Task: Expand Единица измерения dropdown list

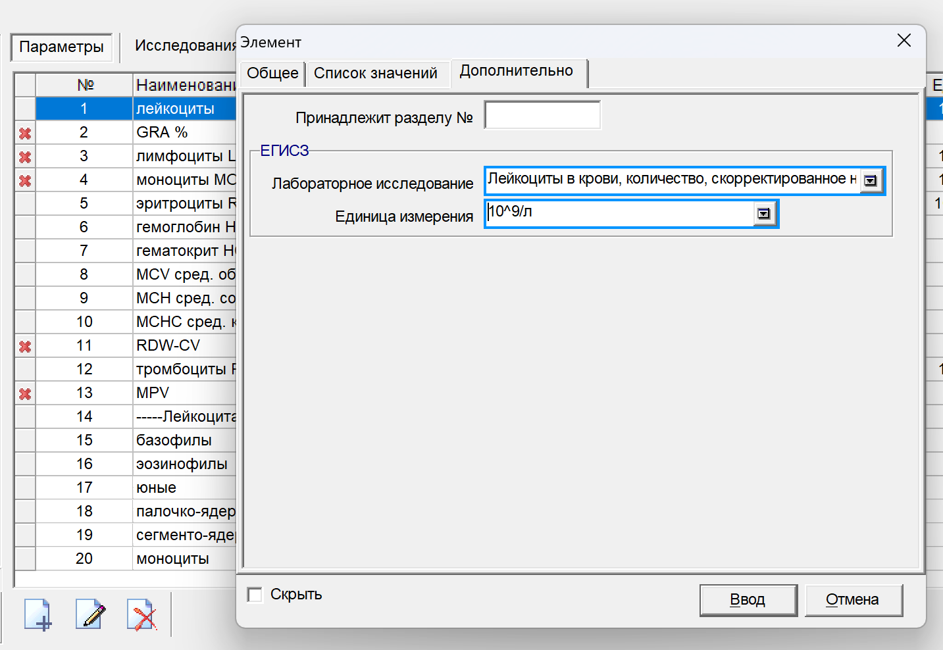Action: [763, 214]
